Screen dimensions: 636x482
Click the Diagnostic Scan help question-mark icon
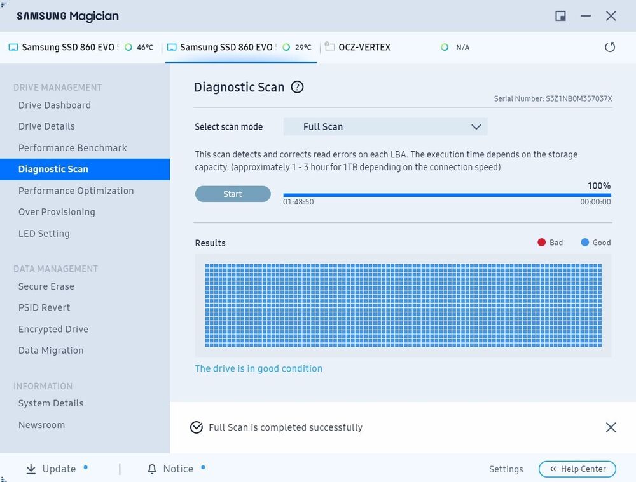click(297, 87)
